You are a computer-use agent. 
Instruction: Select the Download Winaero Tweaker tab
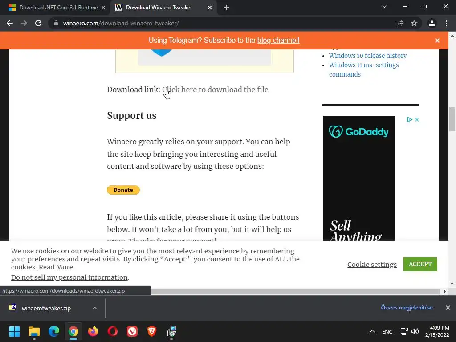pos(163,8)
